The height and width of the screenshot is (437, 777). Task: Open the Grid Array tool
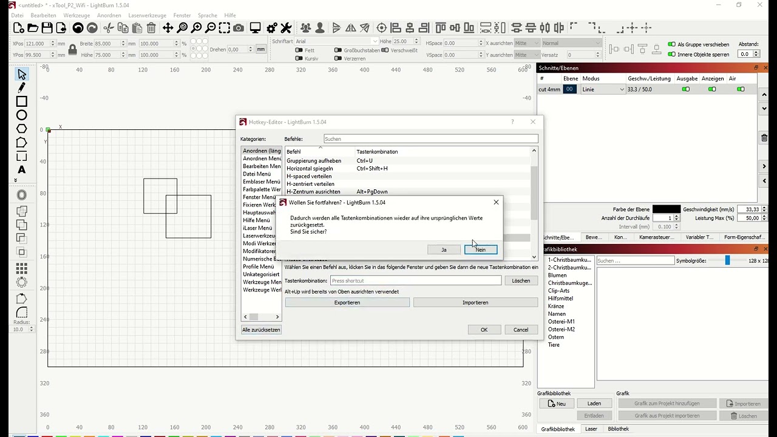22,268
